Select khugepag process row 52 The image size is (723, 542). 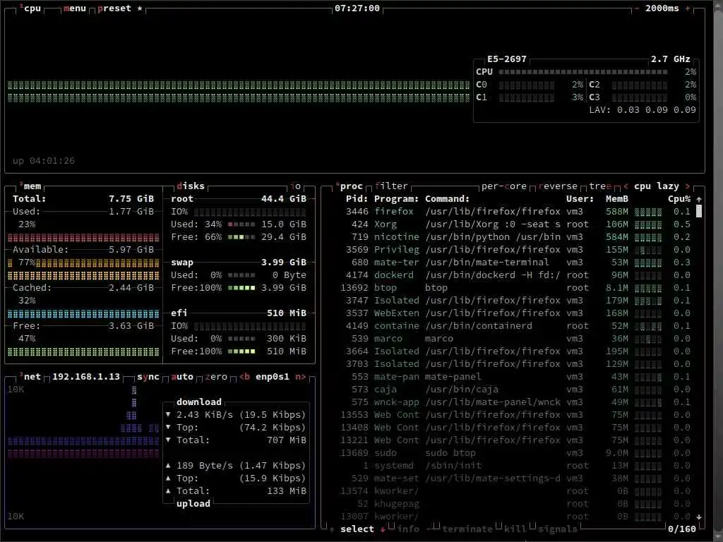pyautogui.click(x=508, y=504)
